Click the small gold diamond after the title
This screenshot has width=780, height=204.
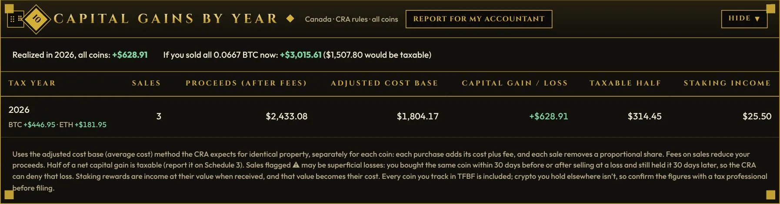[x=290, y=19]
